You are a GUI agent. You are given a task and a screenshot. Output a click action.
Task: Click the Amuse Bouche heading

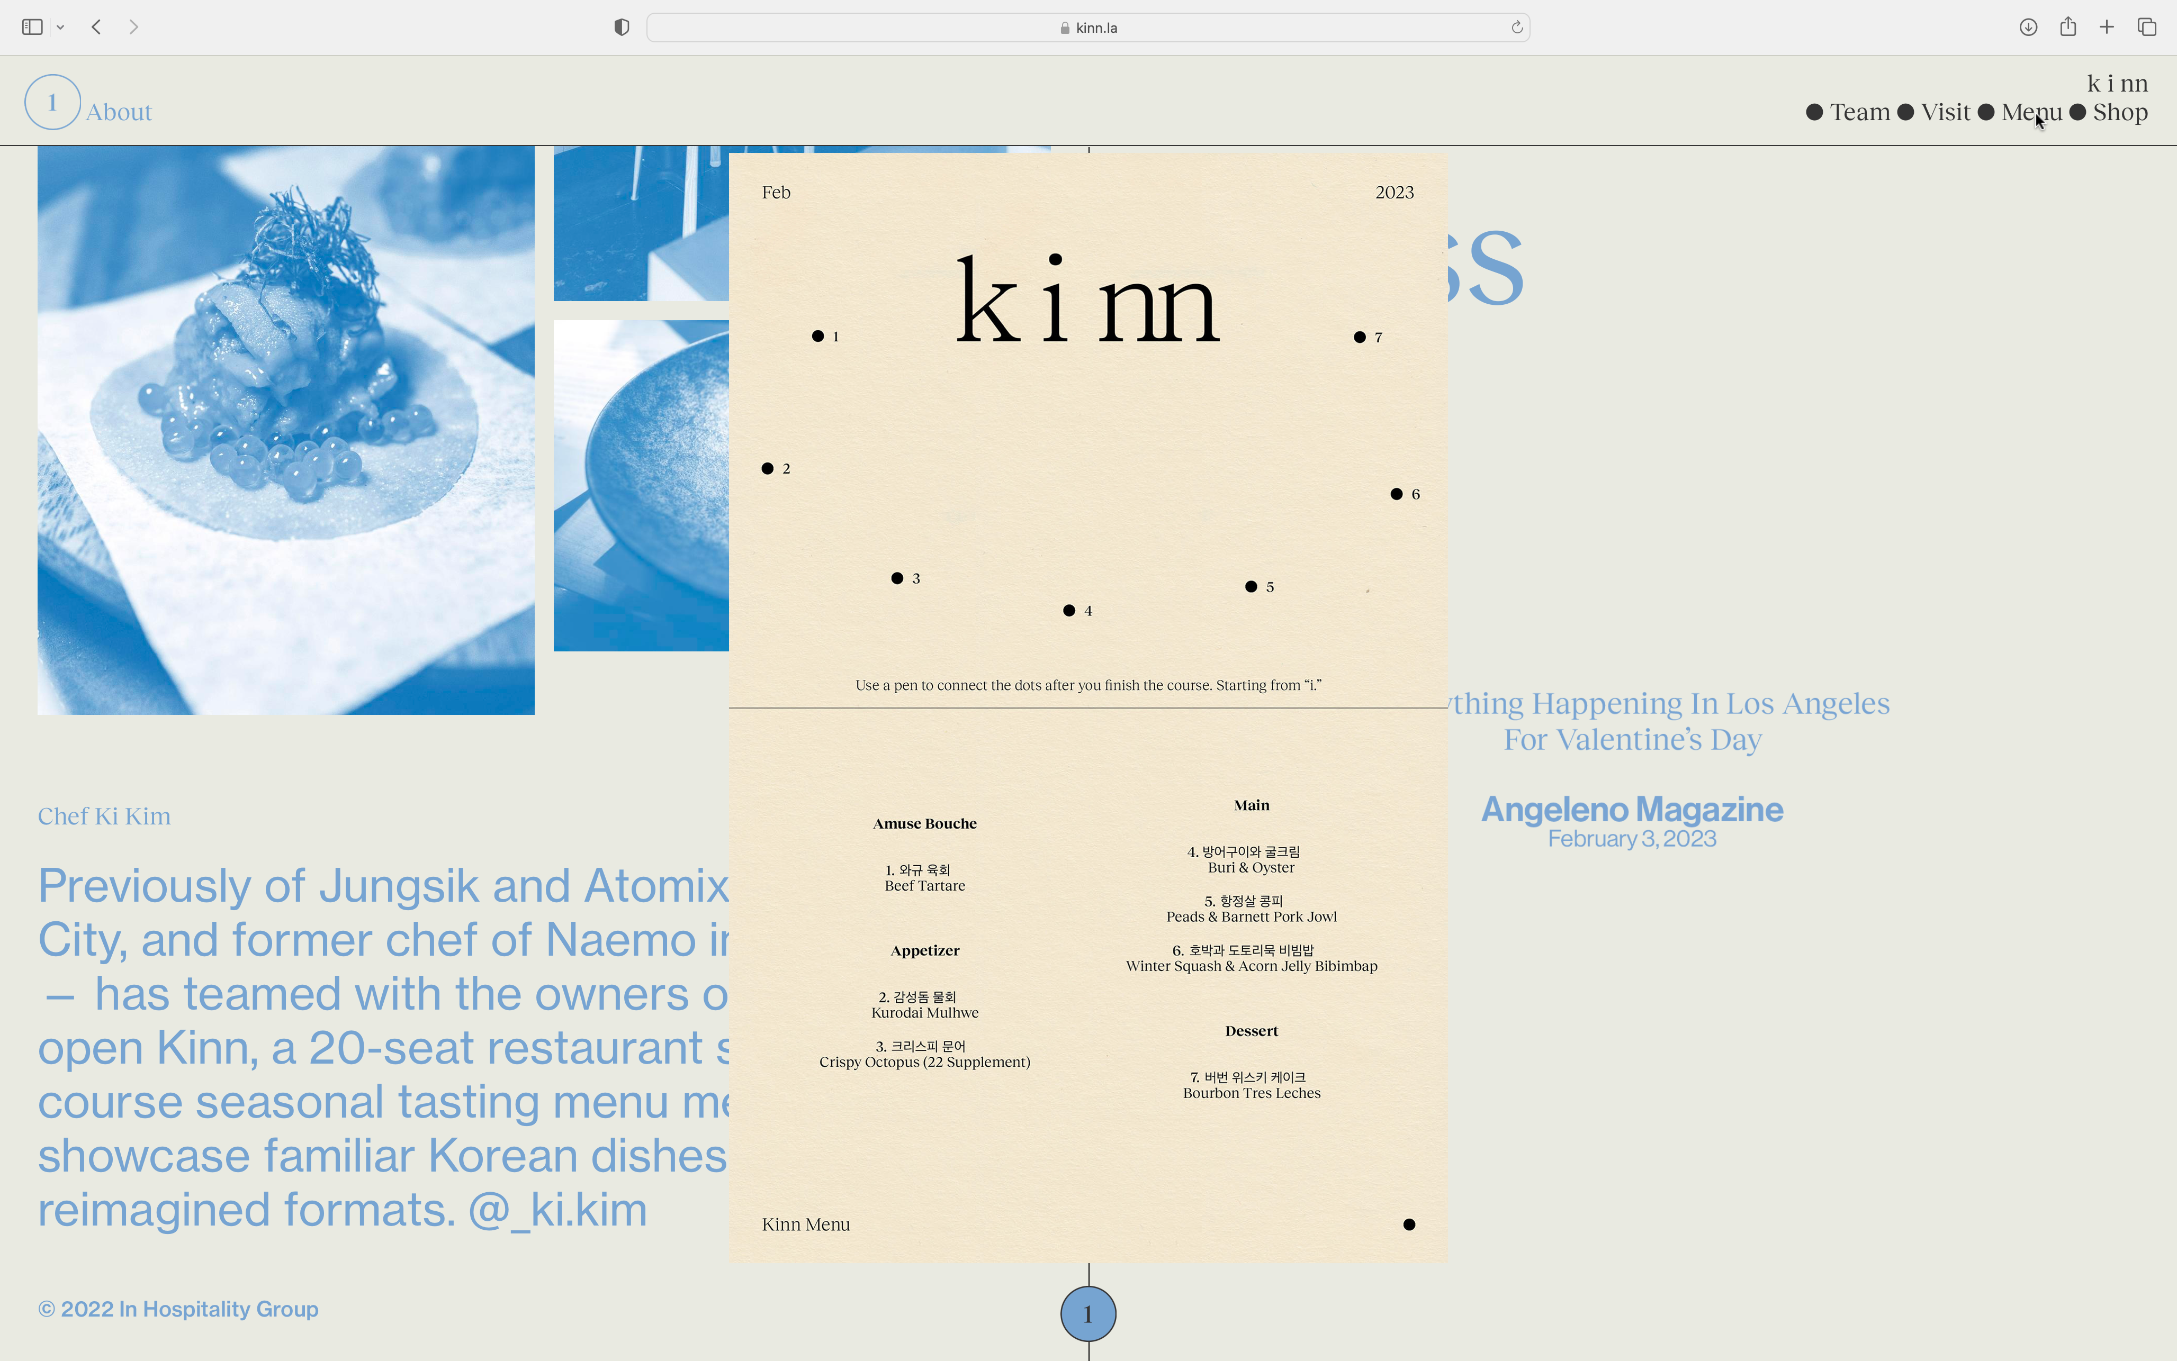point(924,823)
